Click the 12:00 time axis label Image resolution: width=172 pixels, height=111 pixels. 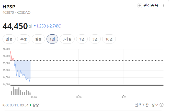click(78, 97)
